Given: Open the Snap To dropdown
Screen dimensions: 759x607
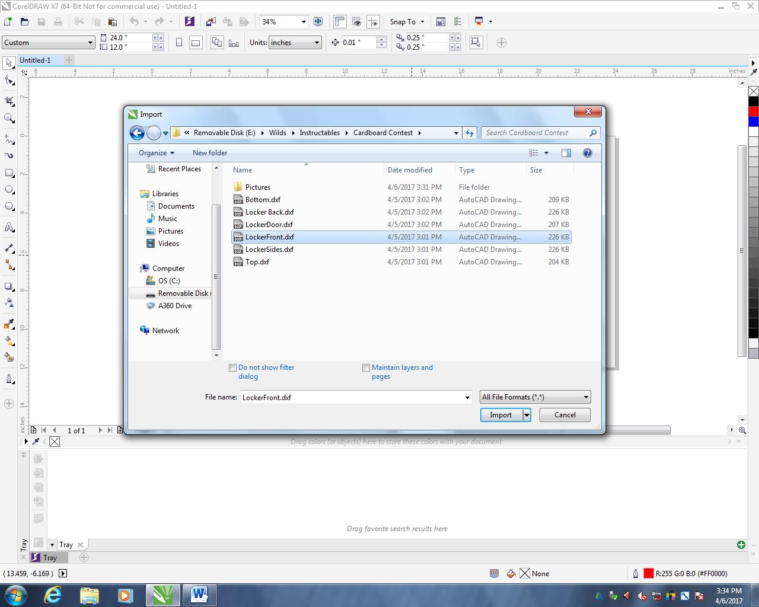Looking at the screenshot, I should [x=422, y=22].
